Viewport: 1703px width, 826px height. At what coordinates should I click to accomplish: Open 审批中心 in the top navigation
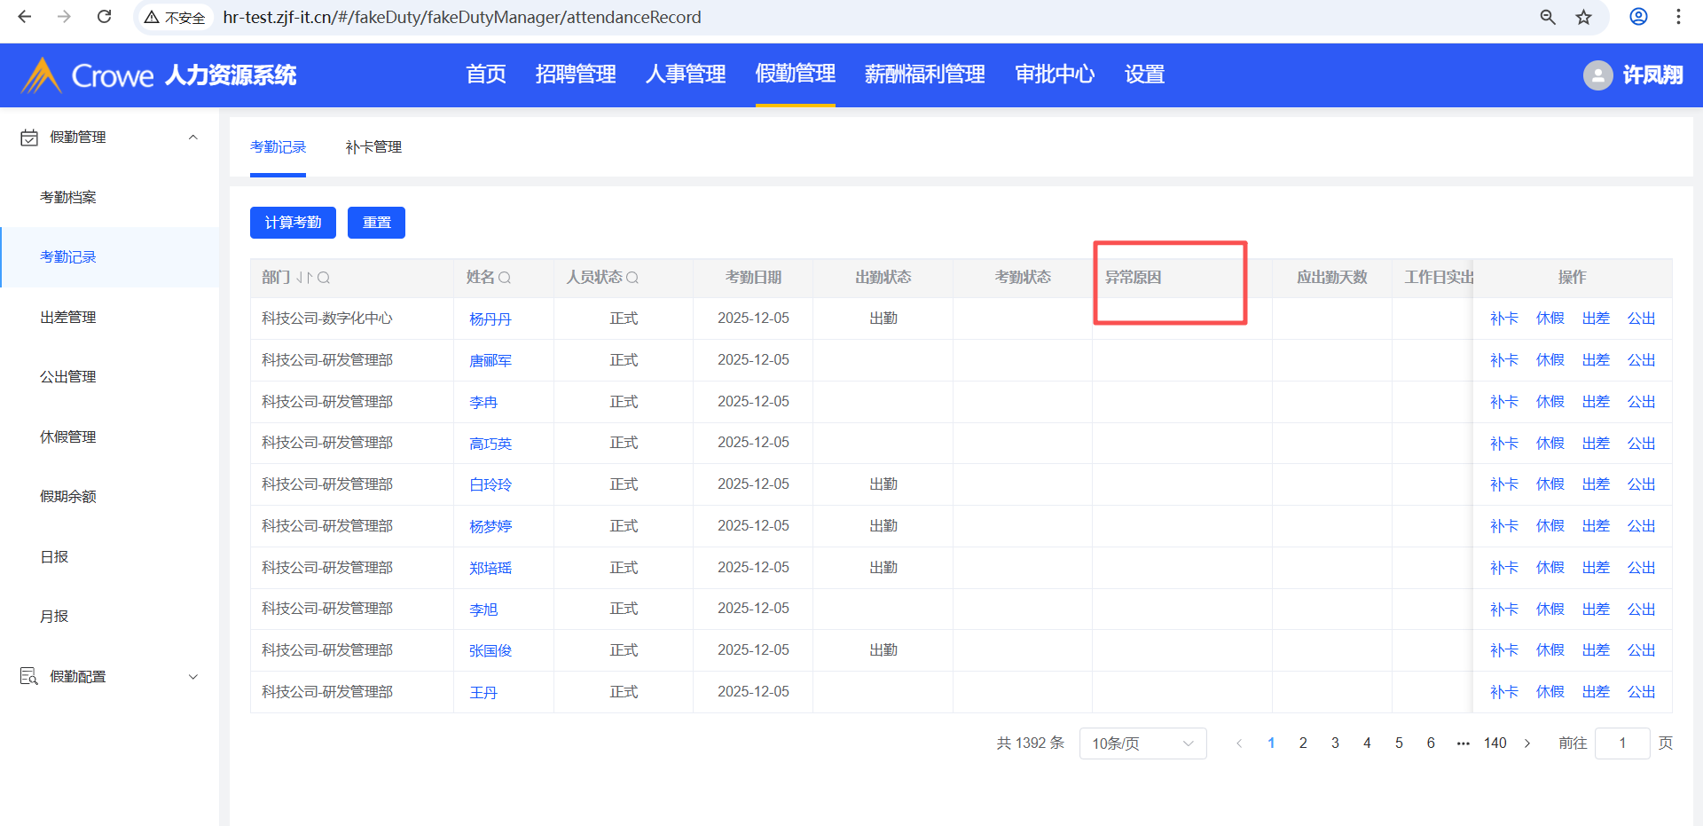[x=1055, y=75]
